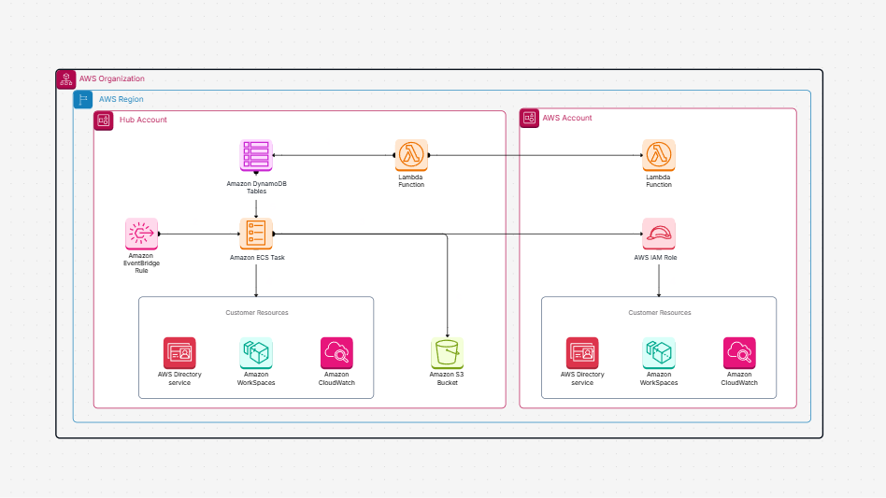Click the Hub Account Lambda Function icon
This screenshot has height=498, width=886.
(411, 155)
